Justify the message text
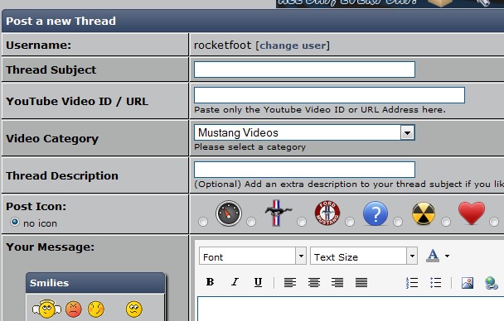Image resolution: width=504 pixels, height=321 pixels. point(361,282)
